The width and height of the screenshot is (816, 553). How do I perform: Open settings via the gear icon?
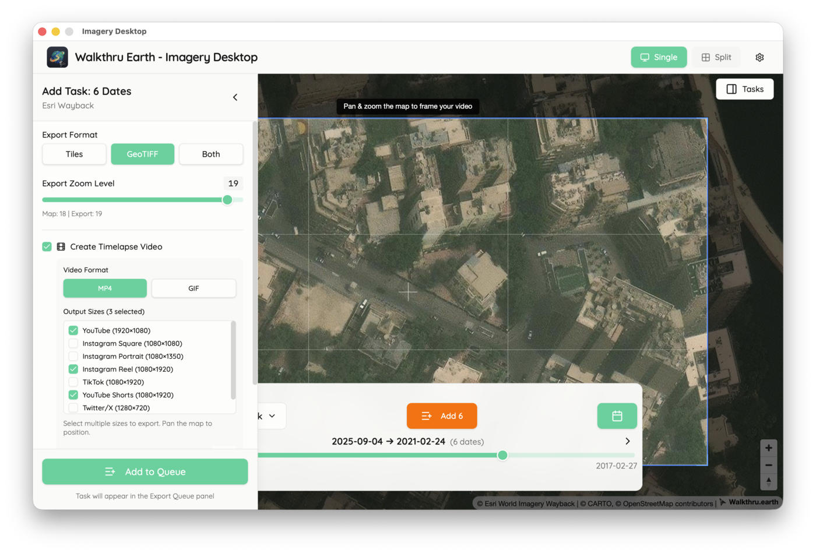point(759,57)
